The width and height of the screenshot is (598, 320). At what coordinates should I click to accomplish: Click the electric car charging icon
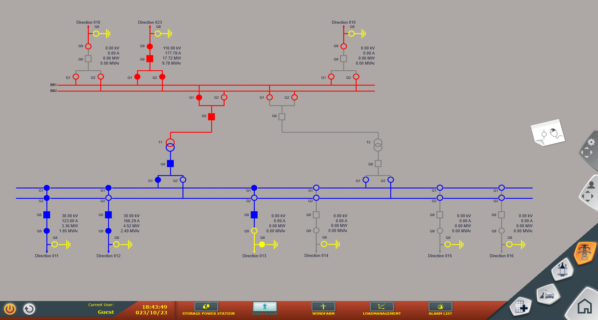click(548, 294)
